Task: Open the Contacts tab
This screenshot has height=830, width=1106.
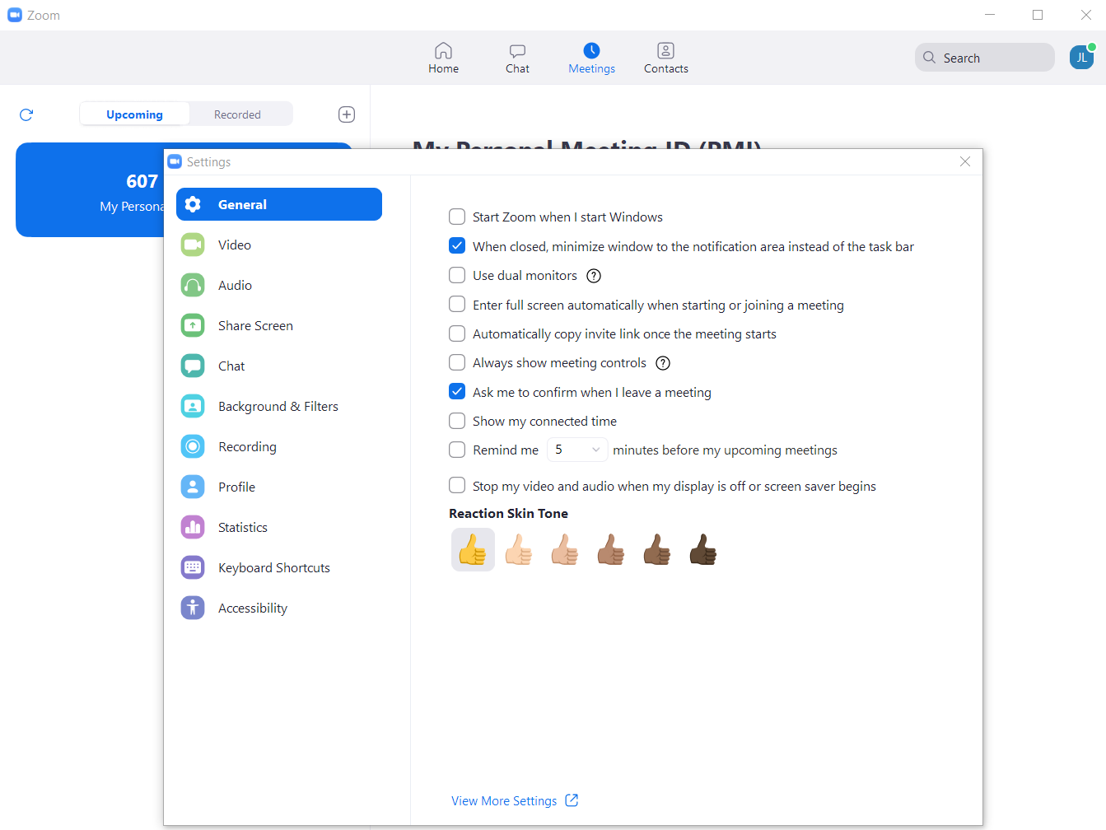Action: 665,58
